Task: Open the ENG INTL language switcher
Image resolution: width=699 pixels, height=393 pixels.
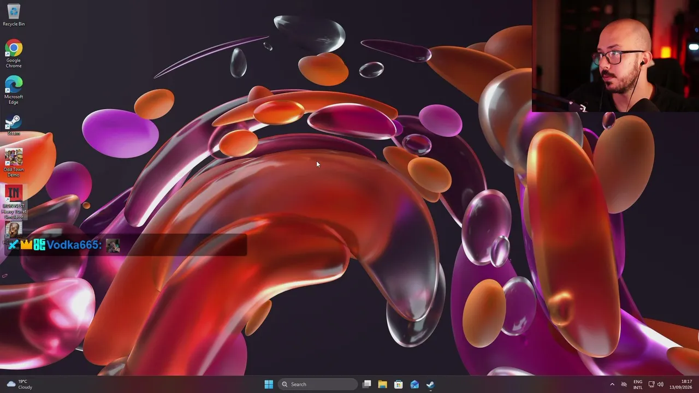Action: click(638, 384)
